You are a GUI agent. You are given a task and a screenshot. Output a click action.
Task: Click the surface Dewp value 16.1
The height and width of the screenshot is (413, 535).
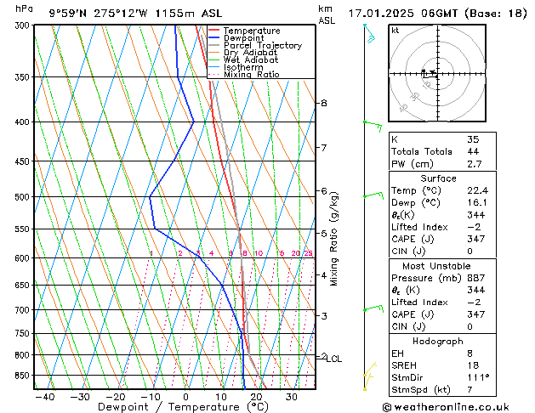[x=477, y=203]
